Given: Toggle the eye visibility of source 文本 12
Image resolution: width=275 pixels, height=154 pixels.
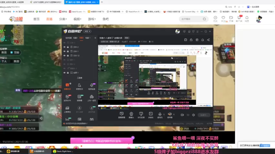Looking at the screenshot, I should click(x=64, y=56).
